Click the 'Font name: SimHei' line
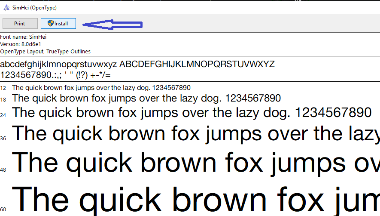The image size is (380, 216). pyautogui.click(x=23, y=37)
